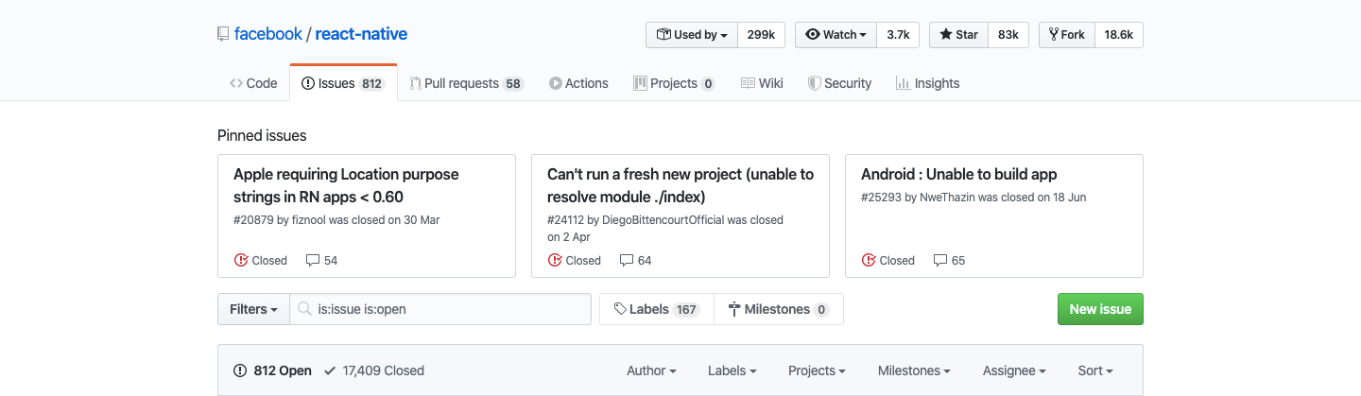Click the issue search field
This screenshot has height=396, width=1361.
440,309
